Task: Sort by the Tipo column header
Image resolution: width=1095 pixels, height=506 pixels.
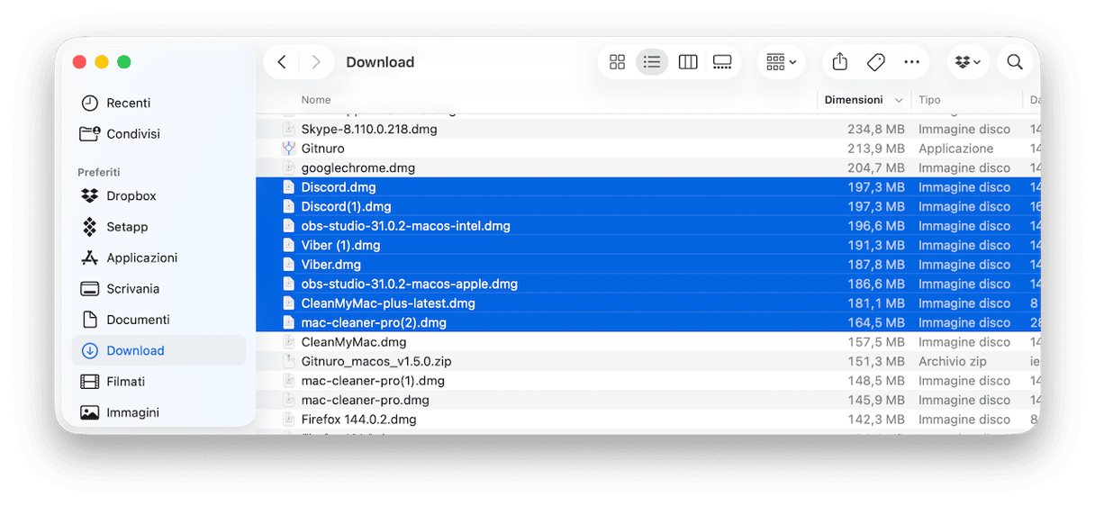Action: 929,100
